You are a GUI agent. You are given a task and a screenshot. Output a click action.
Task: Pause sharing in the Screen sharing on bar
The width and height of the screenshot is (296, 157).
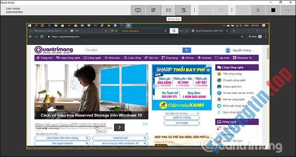point(165,31)
